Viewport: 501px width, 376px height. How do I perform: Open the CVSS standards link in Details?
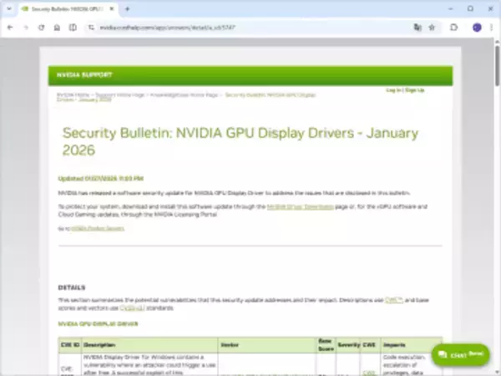pyautogui.click(x=132, y=308)
